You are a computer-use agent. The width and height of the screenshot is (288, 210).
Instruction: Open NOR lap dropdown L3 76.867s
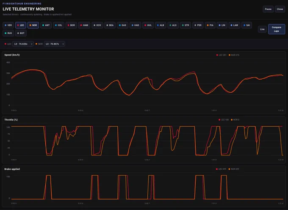[54, 44]
